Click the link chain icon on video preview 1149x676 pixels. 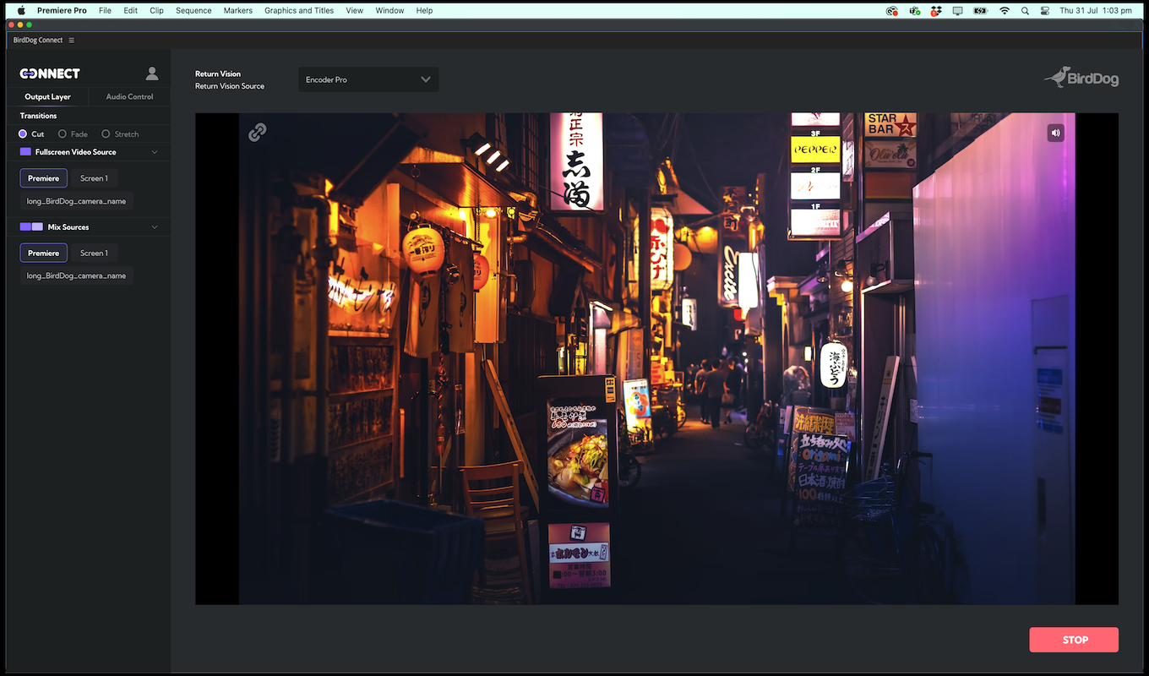pos(257,133)
